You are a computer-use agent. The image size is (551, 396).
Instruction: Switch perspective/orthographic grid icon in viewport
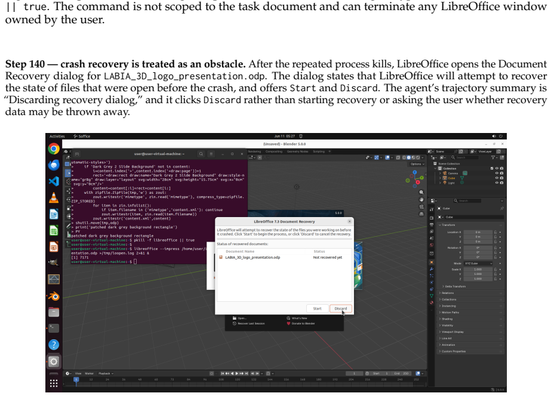[421, 214]
